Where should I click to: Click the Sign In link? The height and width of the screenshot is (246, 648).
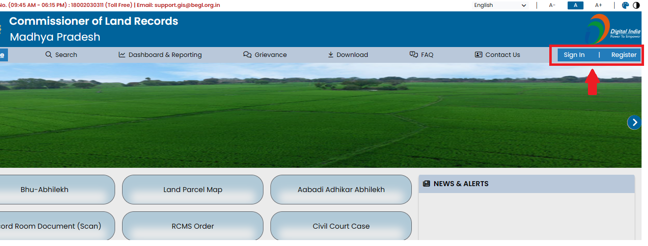point(574,54)
